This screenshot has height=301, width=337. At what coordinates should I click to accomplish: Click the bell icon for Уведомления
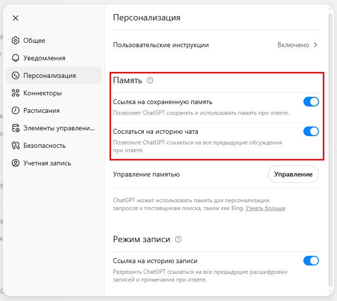tap(16, 58)
